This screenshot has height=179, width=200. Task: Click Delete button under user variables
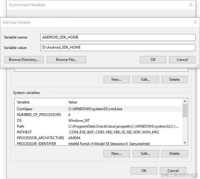(x=175, y=80)
